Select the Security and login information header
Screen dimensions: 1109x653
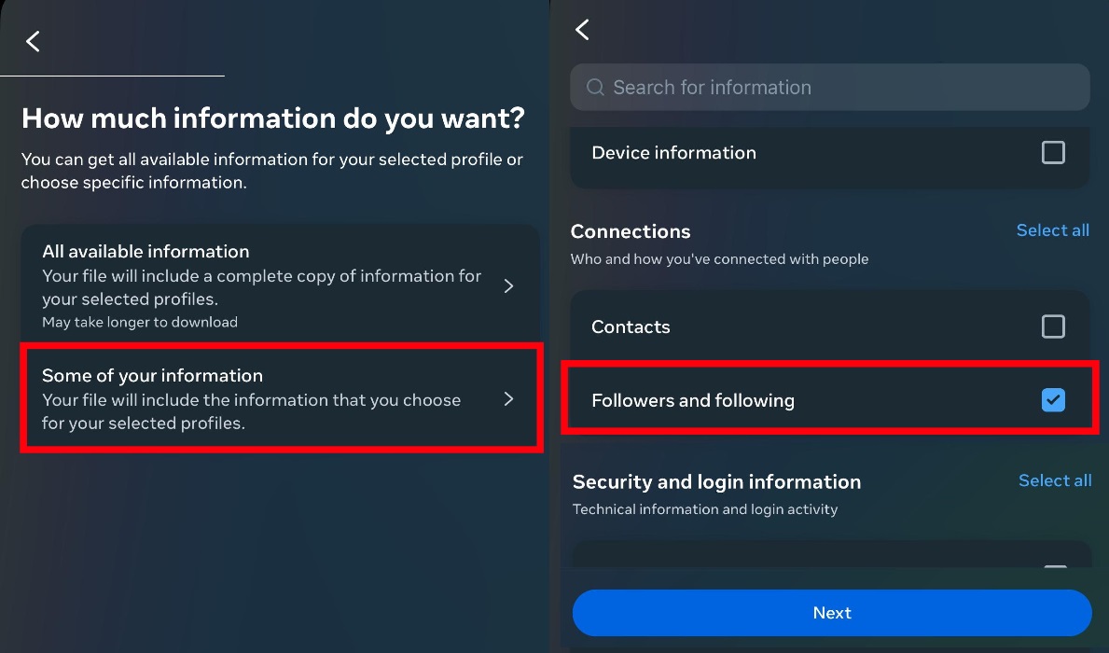(x=716, y=481)
